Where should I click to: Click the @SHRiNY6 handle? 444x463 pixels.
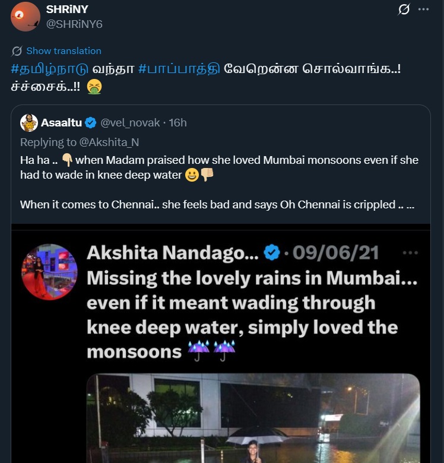74,23
